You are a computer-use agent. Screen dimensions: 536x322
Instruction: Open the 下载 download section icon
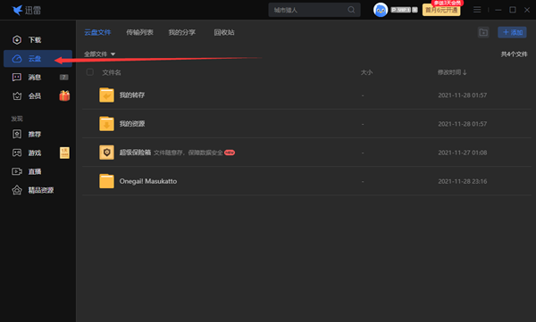click(17, 40)
